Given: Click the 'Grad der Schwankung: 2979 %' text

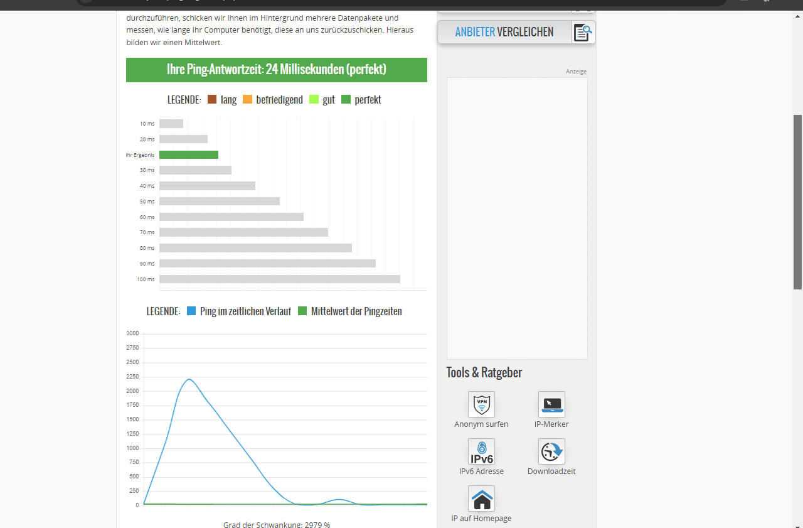Looking at the screenshot, I should [x=277, y=524].
